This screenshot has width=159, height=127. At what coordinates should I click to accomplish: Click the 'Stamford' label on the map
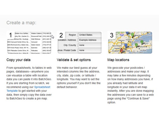(138, 35)
